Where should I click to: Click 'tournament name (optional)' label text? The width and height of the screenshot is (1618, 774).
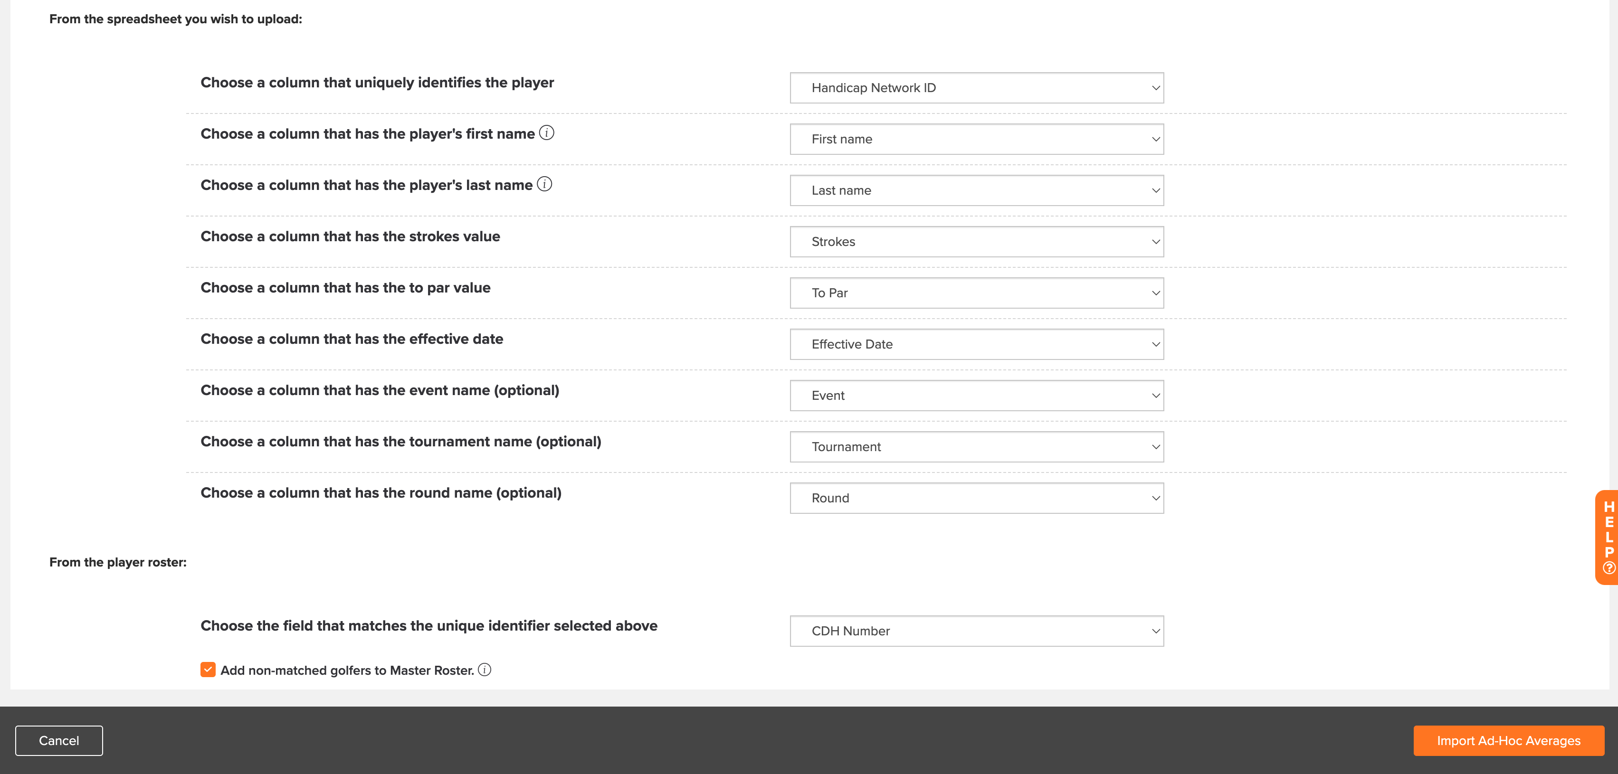tap(505, 442)
